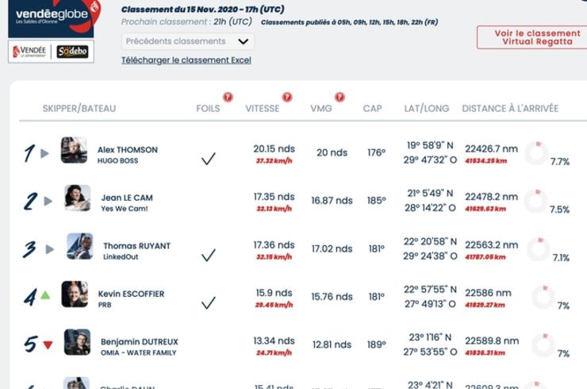This screenshot has width=587, height=389.
Task: Click VMG value 16.87 nds
Action: [x=332, y=201]
